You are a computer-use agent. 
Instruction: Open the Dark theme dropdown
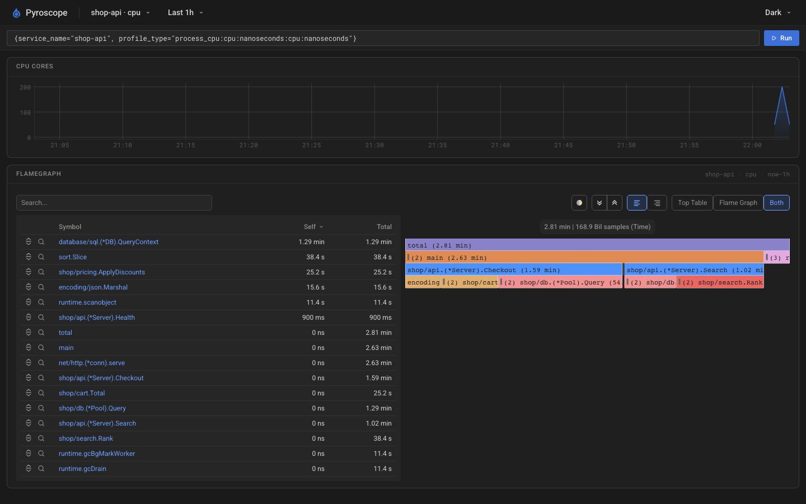click(x=778, y=12)
